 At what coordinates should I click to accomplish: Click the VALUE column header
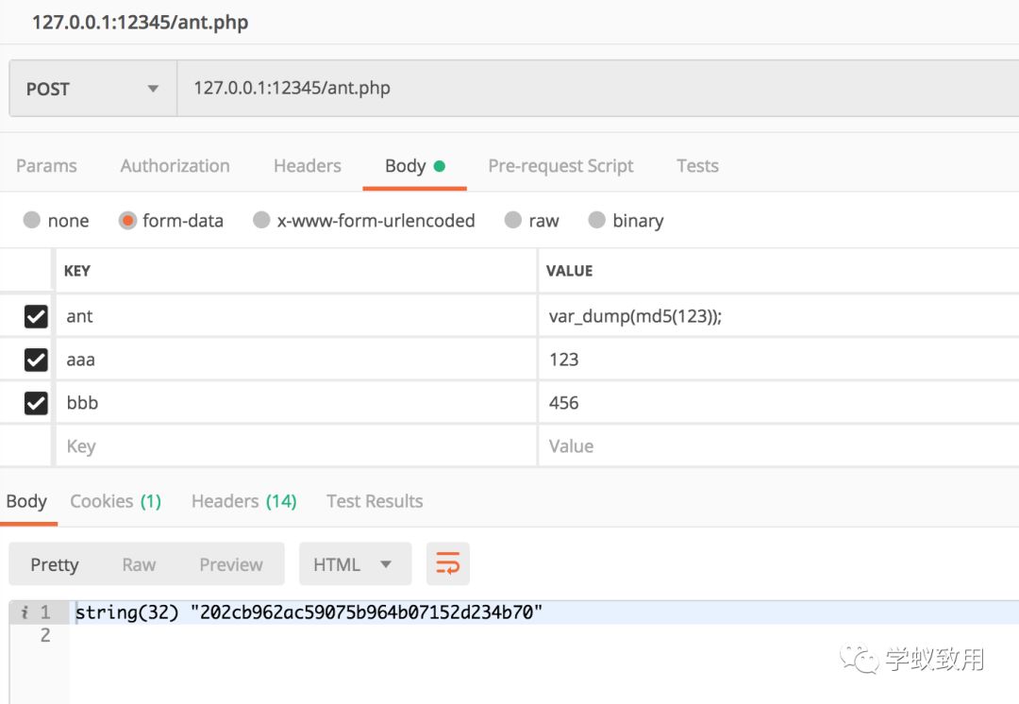[569, 271]
